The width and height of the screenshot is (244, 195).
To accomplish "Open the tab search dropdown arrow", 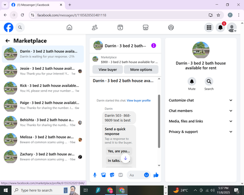I will (5, 5).
